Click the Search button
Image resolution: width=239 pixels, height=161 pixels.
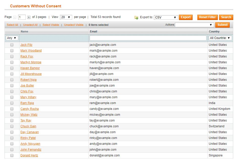coord(226,17)
